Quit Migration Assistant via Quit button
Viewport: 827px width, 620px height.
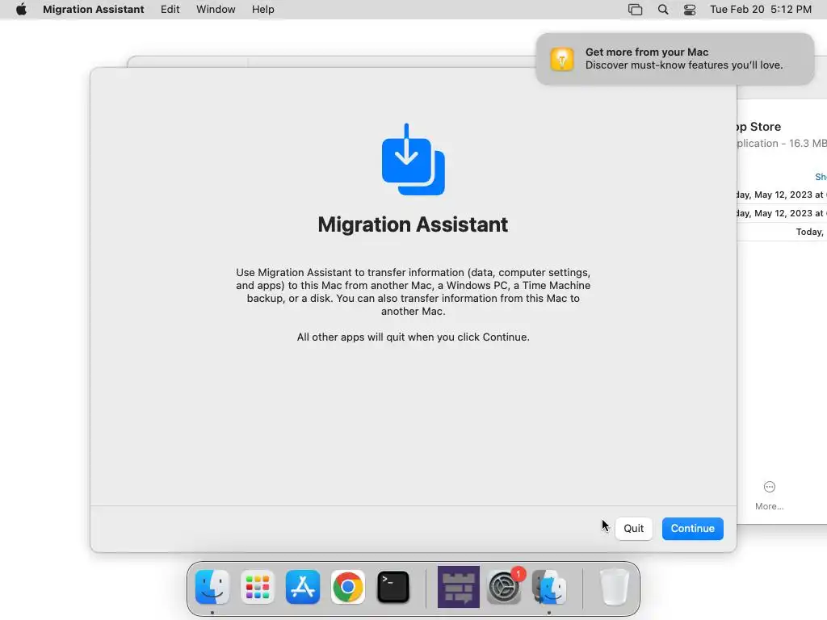point(633,528)
